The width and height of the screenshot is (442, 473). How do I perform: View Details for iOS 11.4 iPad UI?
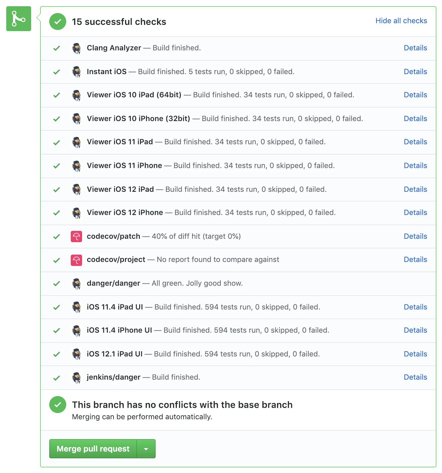pos(415,307)
